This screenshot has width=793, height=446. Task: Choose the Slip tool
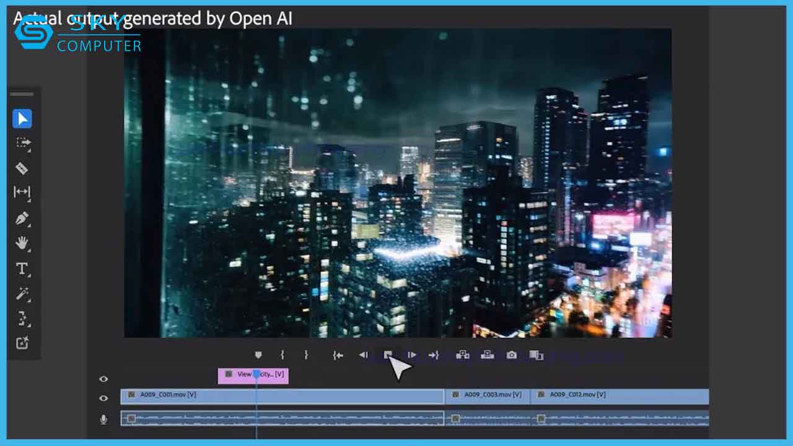[22, 193]
